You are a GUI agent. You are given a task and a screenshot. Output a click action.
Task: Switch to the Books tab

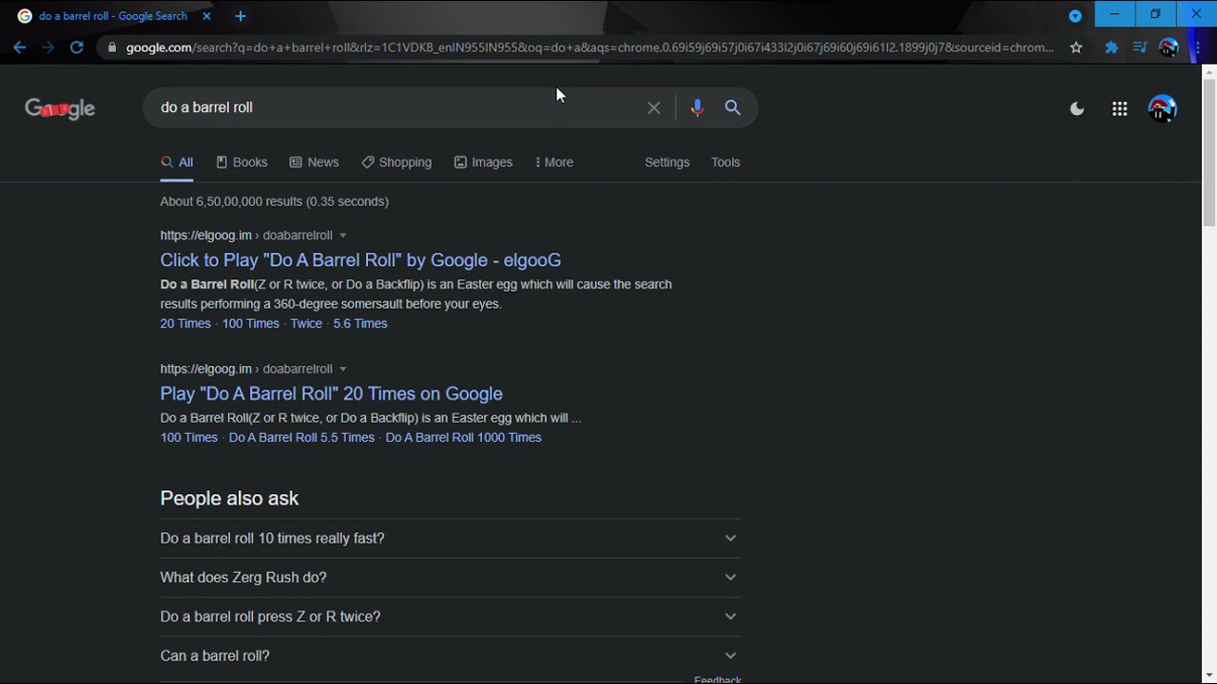(x=241, y=162)
